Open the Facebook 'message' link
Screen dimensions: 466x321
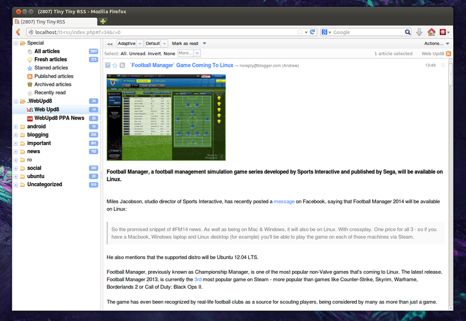click(284, 201)
